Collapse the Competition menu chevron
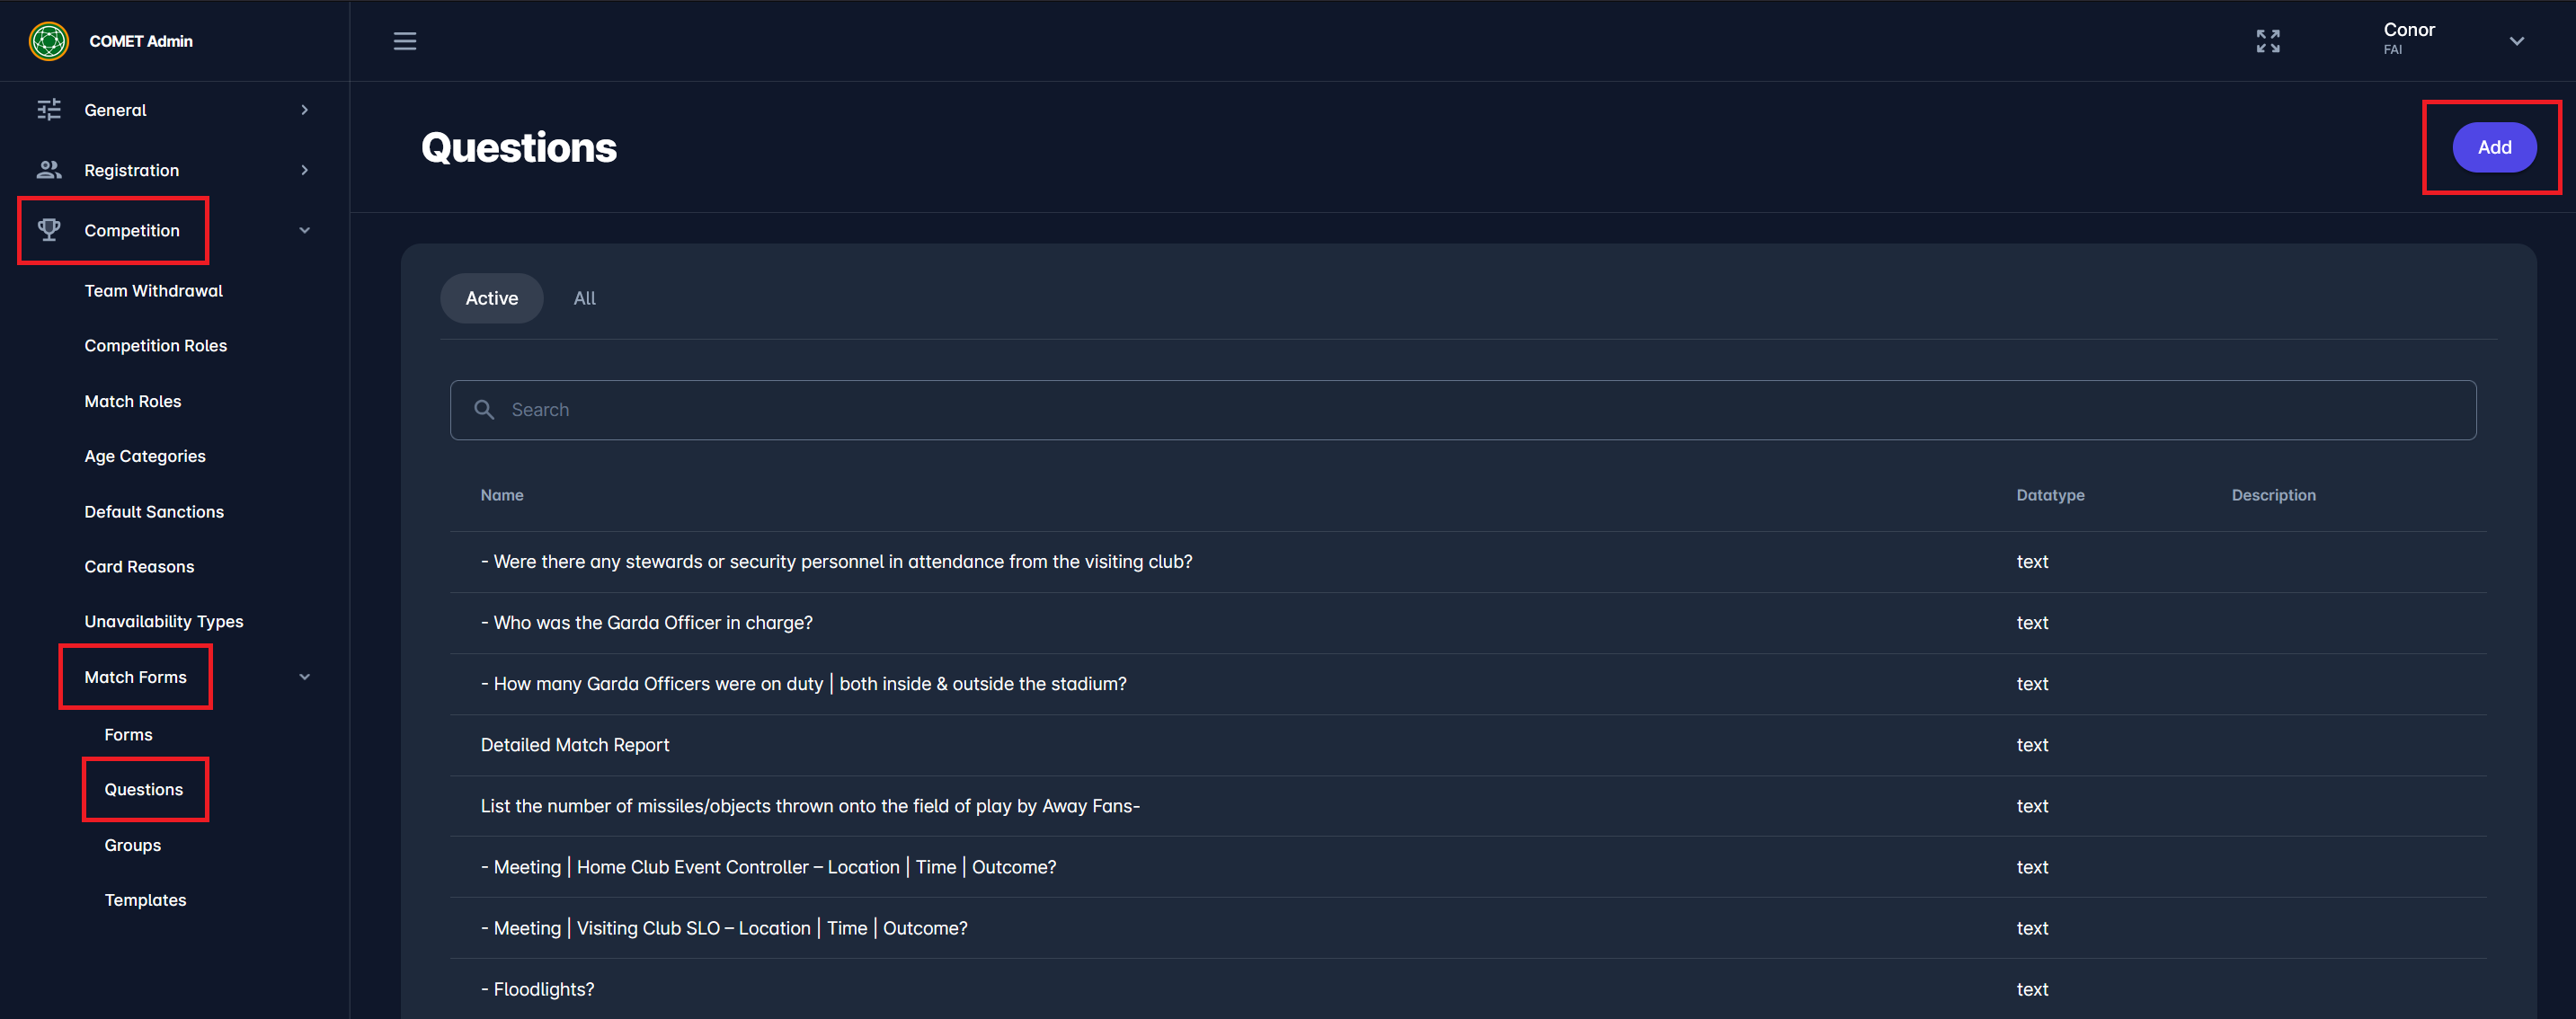Viewport: 2576px width, 1019px height. (304, 230)
